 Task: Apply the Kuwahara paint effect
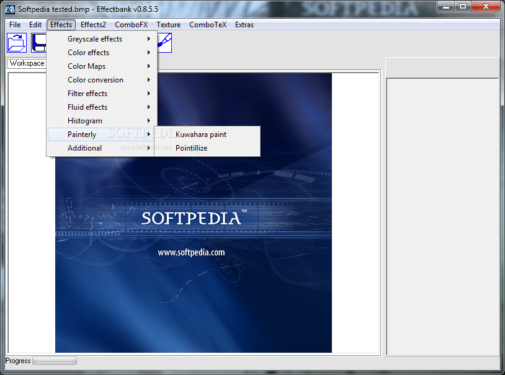(x=207, y=135)
